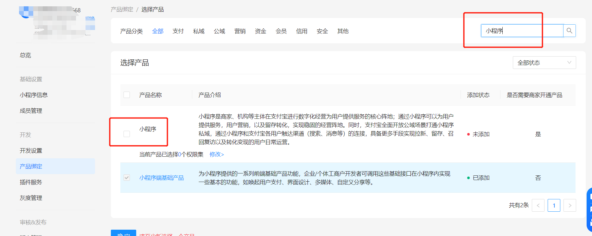
Task: Select the 私域 category tab
Action: coord(199,31)
